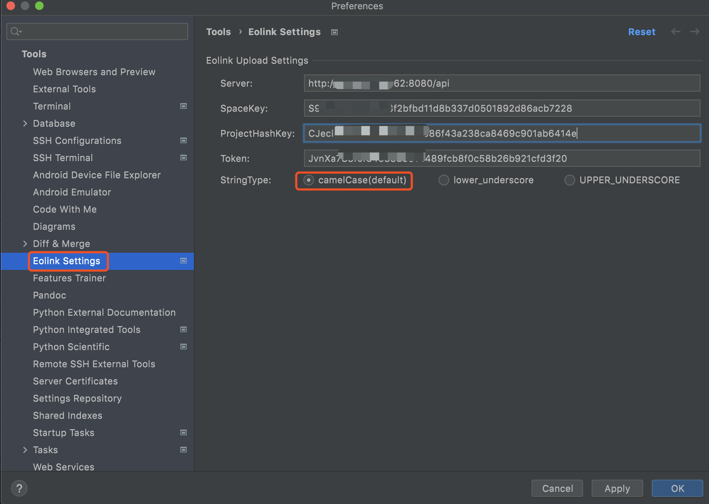Click the Server URL input field

[502, 83]
